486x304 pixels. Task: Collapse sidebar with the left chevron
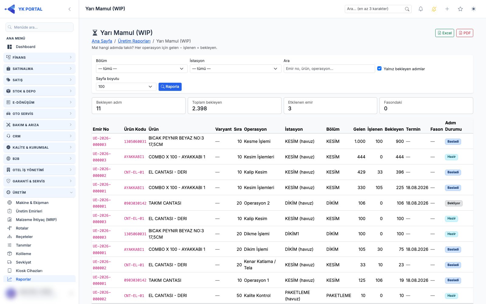point(70,9)
